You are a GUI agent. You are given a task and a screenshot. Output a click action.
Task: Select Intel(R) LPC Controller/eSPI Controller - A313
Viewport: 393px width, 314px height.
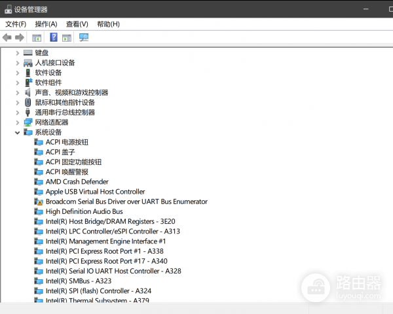(113, 232)
